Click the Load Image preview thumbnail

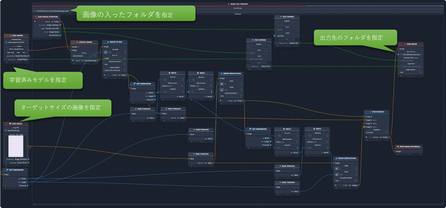[16, 146]
